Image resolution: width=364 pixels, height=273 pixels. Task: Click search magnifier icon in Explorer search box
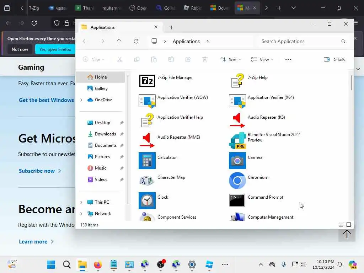343,41
